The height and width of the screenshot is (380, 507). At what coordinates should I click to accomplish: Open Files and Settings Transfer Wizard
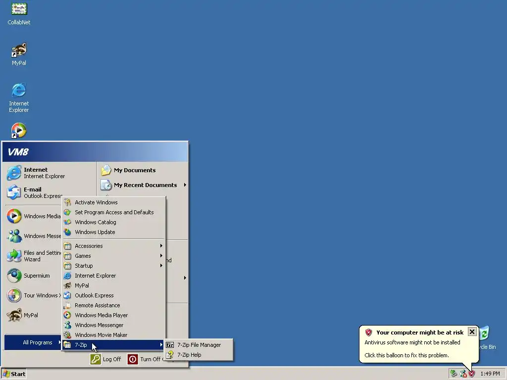point(34,256)
